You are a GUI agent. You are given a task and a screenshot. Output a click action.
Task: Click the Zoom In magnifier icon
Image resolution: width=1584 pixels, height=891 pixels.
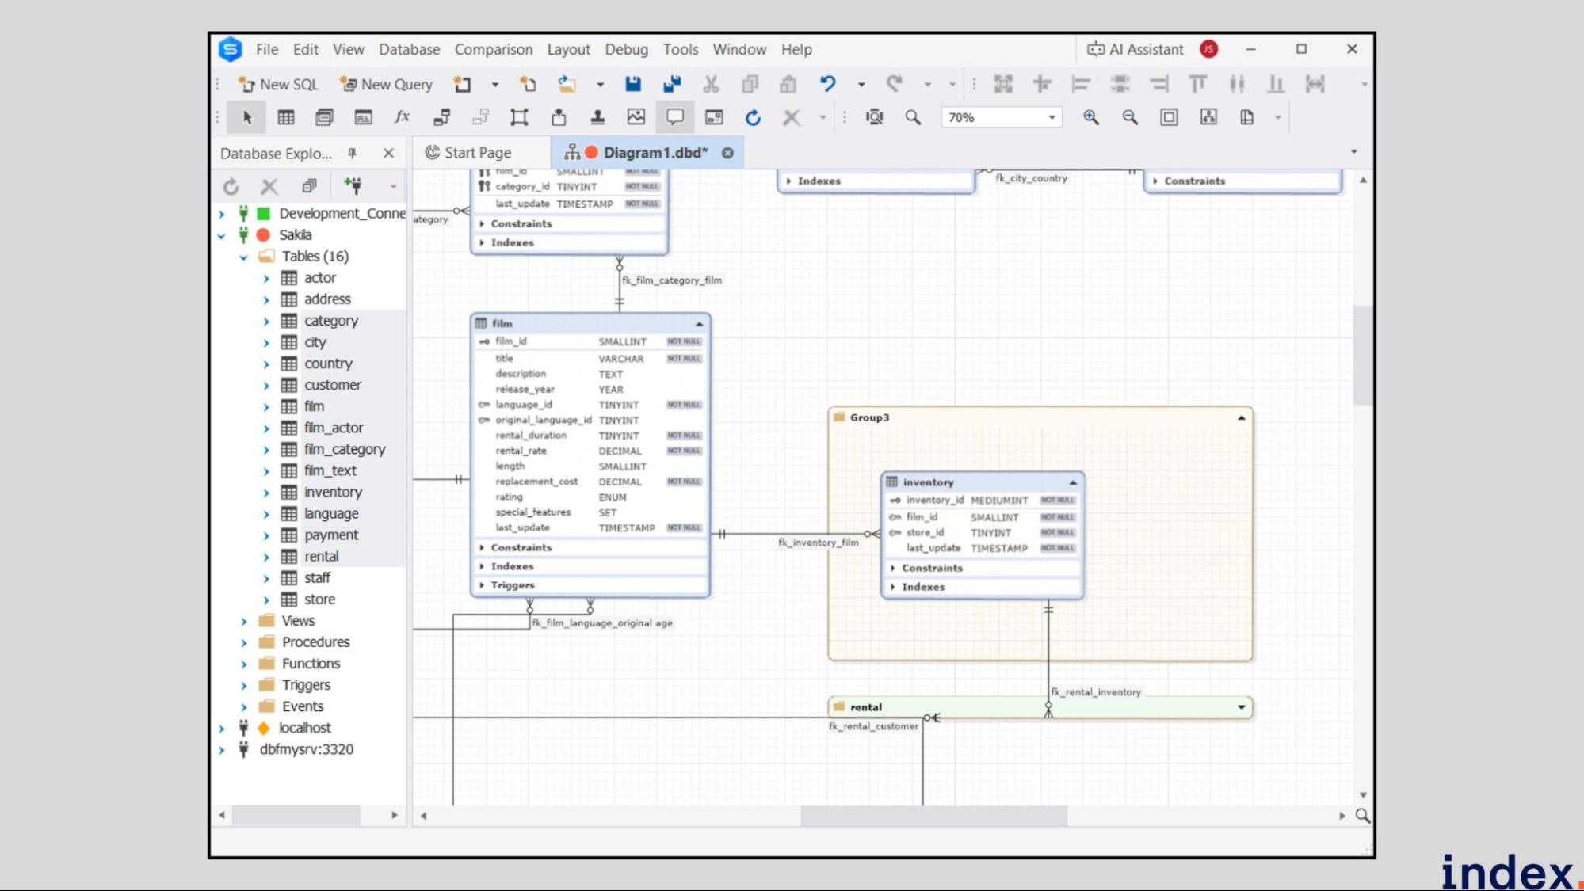[1091, 117]
